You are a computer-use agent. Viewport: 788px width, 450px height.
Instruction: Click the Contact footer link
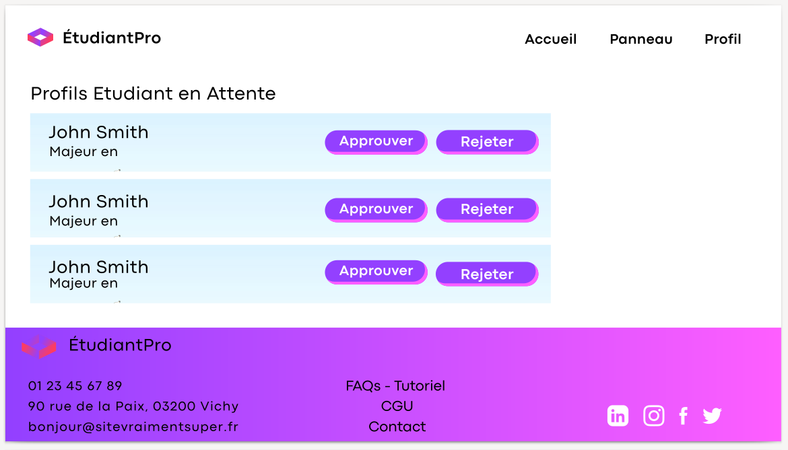[x=397, y=426]
